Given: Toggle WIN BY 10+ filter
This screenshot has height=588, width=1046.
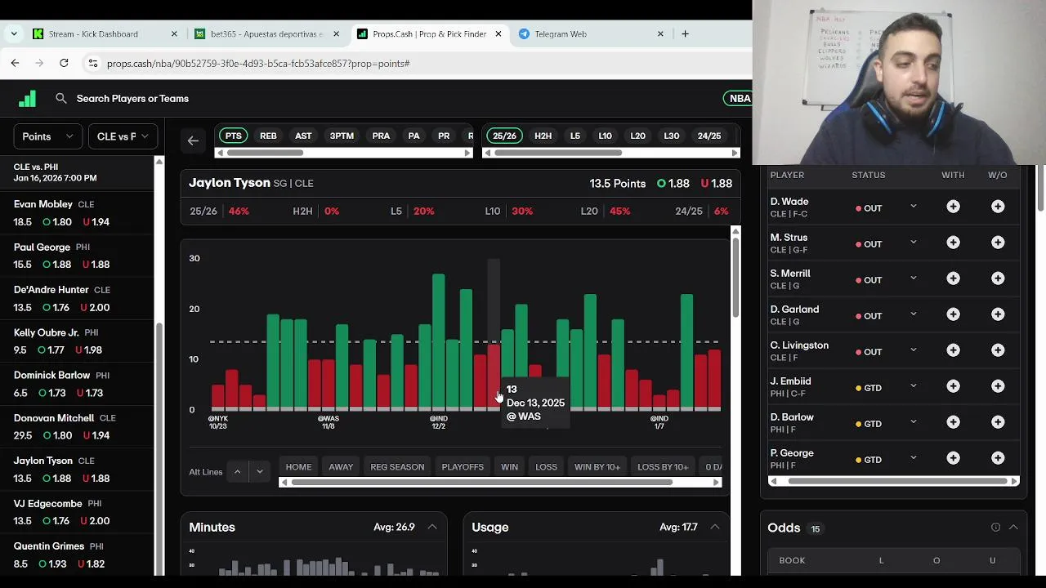Looking at the screenshot, I should tap(597, 467).
